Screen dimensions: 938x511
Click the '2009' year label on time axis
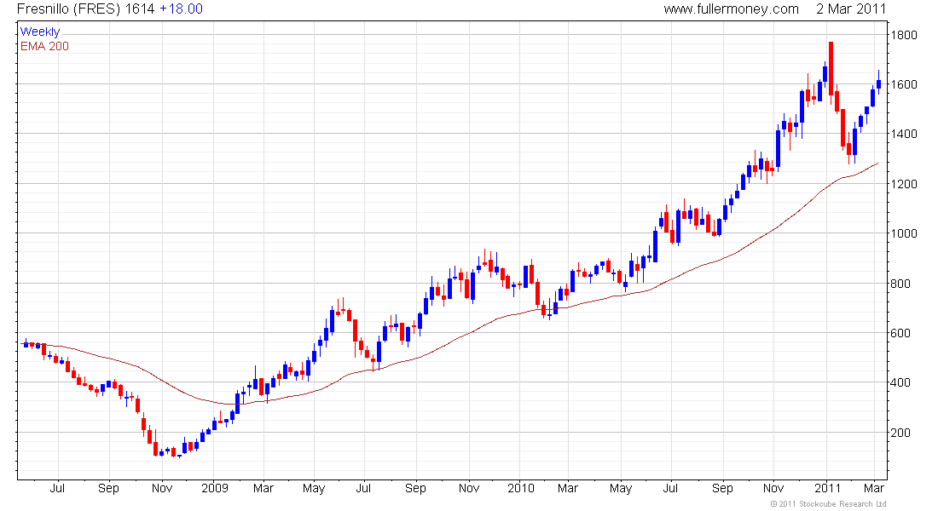point(215,488)
